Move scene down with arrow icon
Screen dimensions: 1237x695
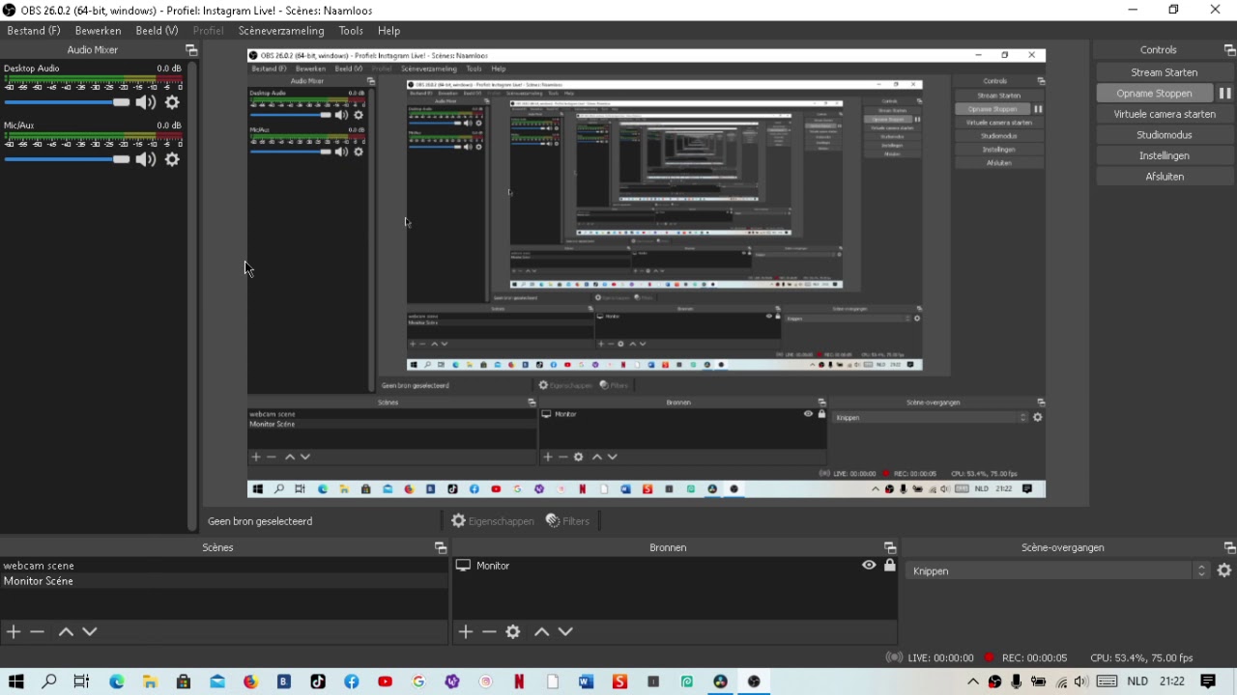coord(90,631)
